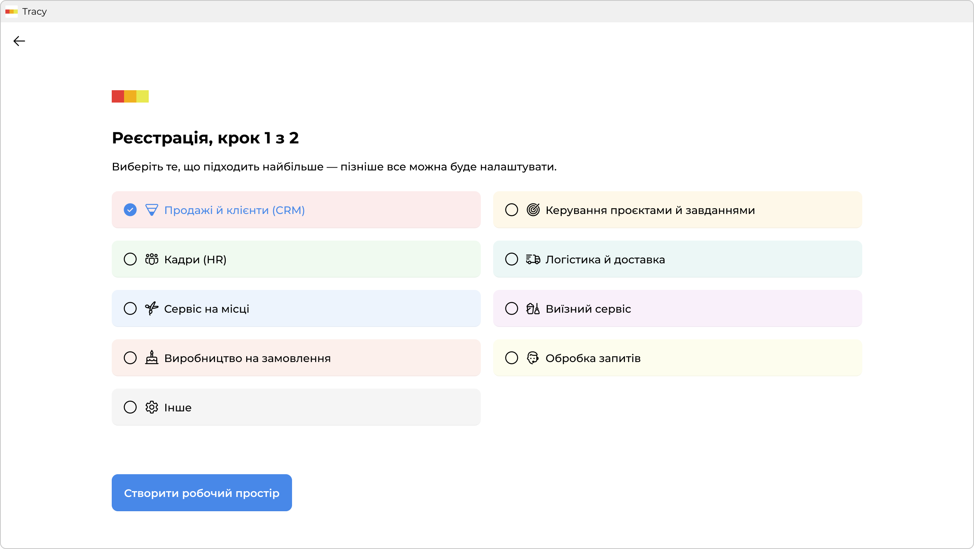Click the Tracy app icon in title bar

click(x=12, y=12)
